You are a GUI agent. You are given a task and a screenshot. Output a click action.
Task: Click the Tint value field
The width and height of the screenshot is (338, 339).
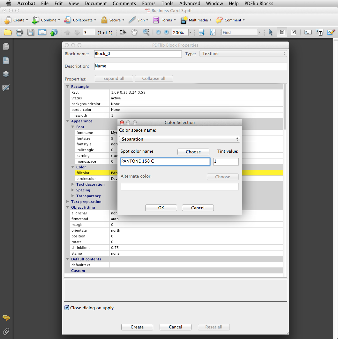(x=226, y=161)
